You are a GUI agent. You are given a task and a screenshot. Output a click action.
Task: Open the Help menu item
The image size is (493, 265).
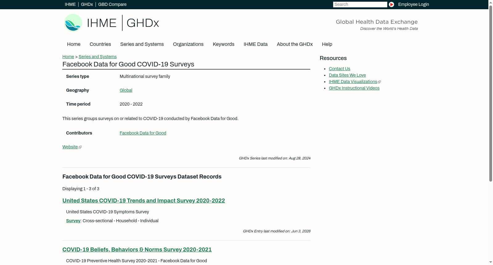pos(327,44)
